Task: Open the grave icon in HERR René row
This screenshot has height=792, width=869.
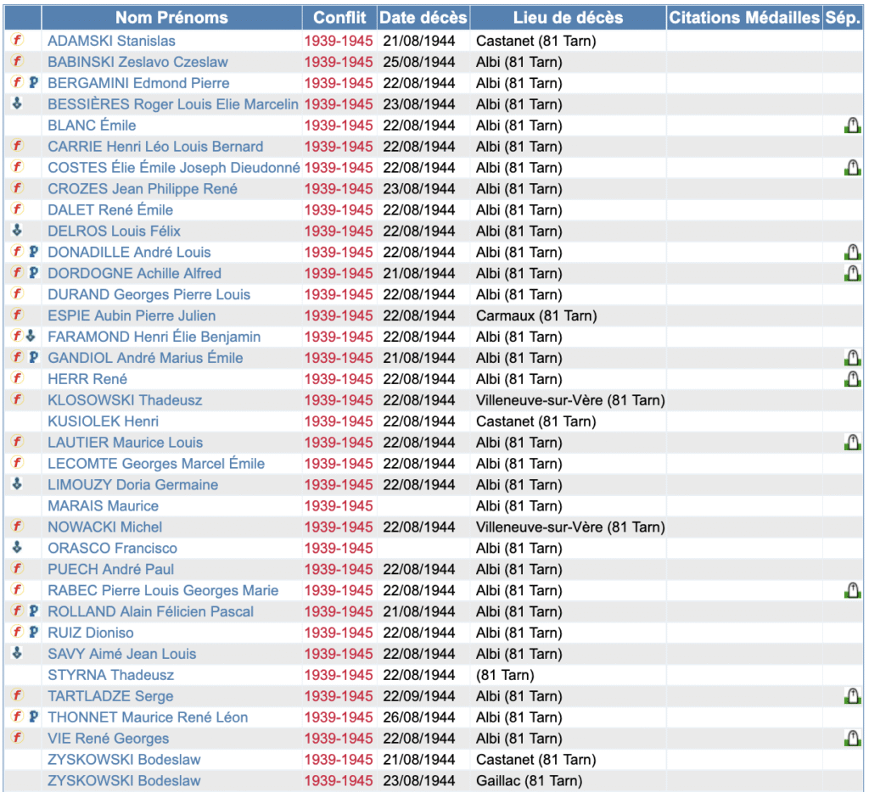Action: pyautogui.click(x=852, y=379)
